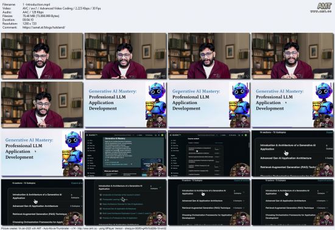Click the Resolution value '1280 x 720'

point(29,24)
